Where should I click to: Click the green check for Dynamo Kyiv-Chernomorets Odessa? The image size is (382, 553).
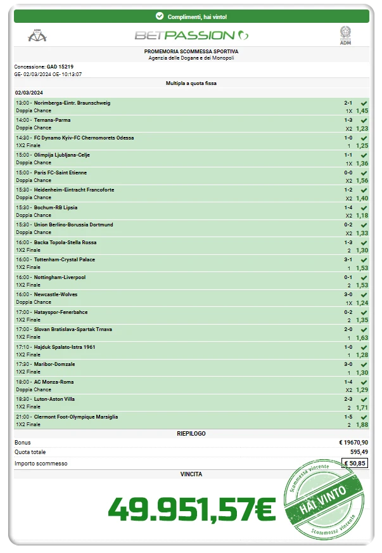pyautogui.click(x=364, y=138)
